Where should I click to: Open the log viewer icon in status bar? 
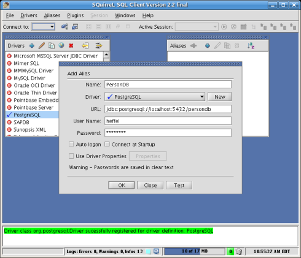(x=156, y=251)
